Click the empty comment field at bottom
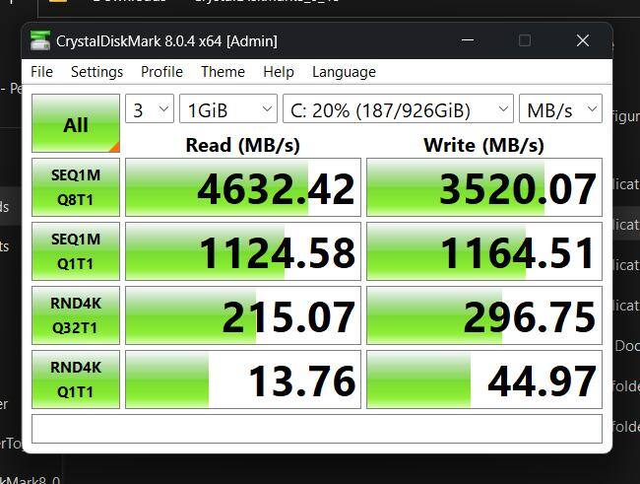The image size is (640, 484). click(316, 429)
